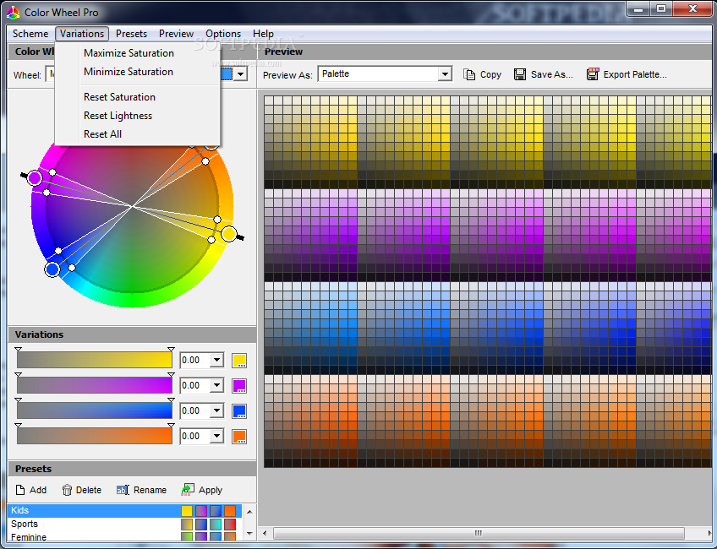Select the Feminine preset row
The height and width of the screenshot is (549, 717).
pos(124,536)
